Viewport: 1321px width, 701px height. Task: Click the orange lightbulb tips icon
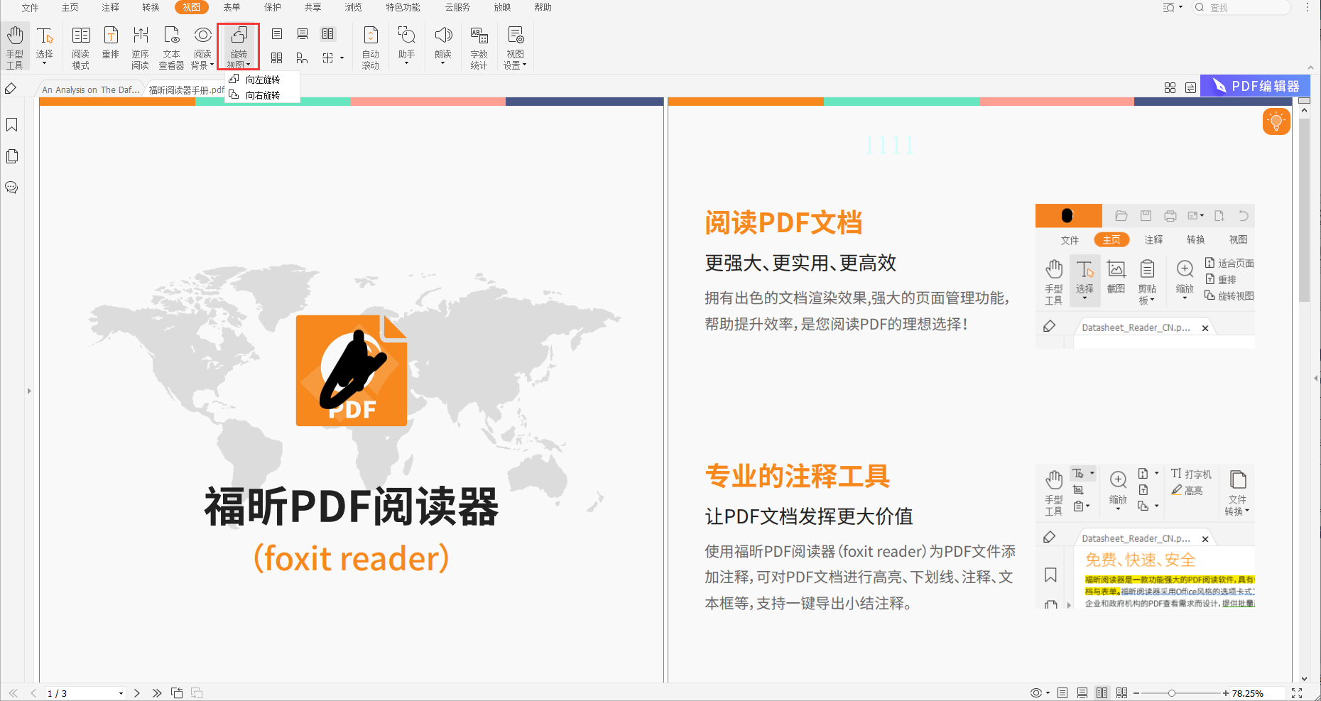pyautogui.click(x=1276, y=121)
